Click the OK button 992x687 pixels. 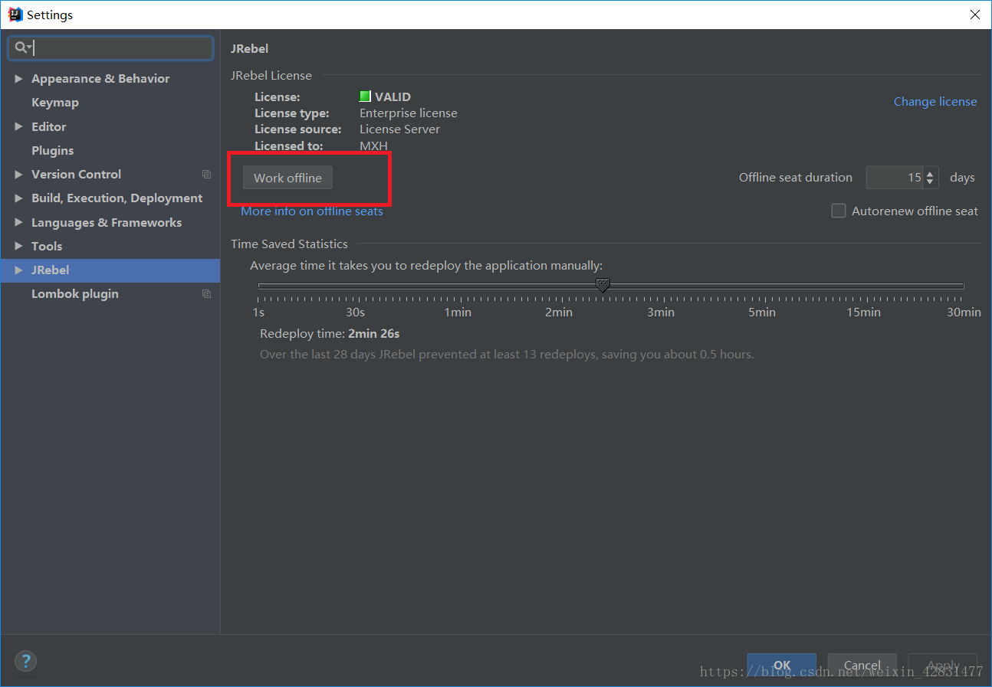(781, 666)
